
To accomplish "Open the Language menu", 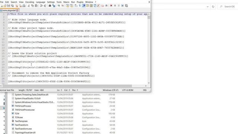I will [x=41, y=2].
